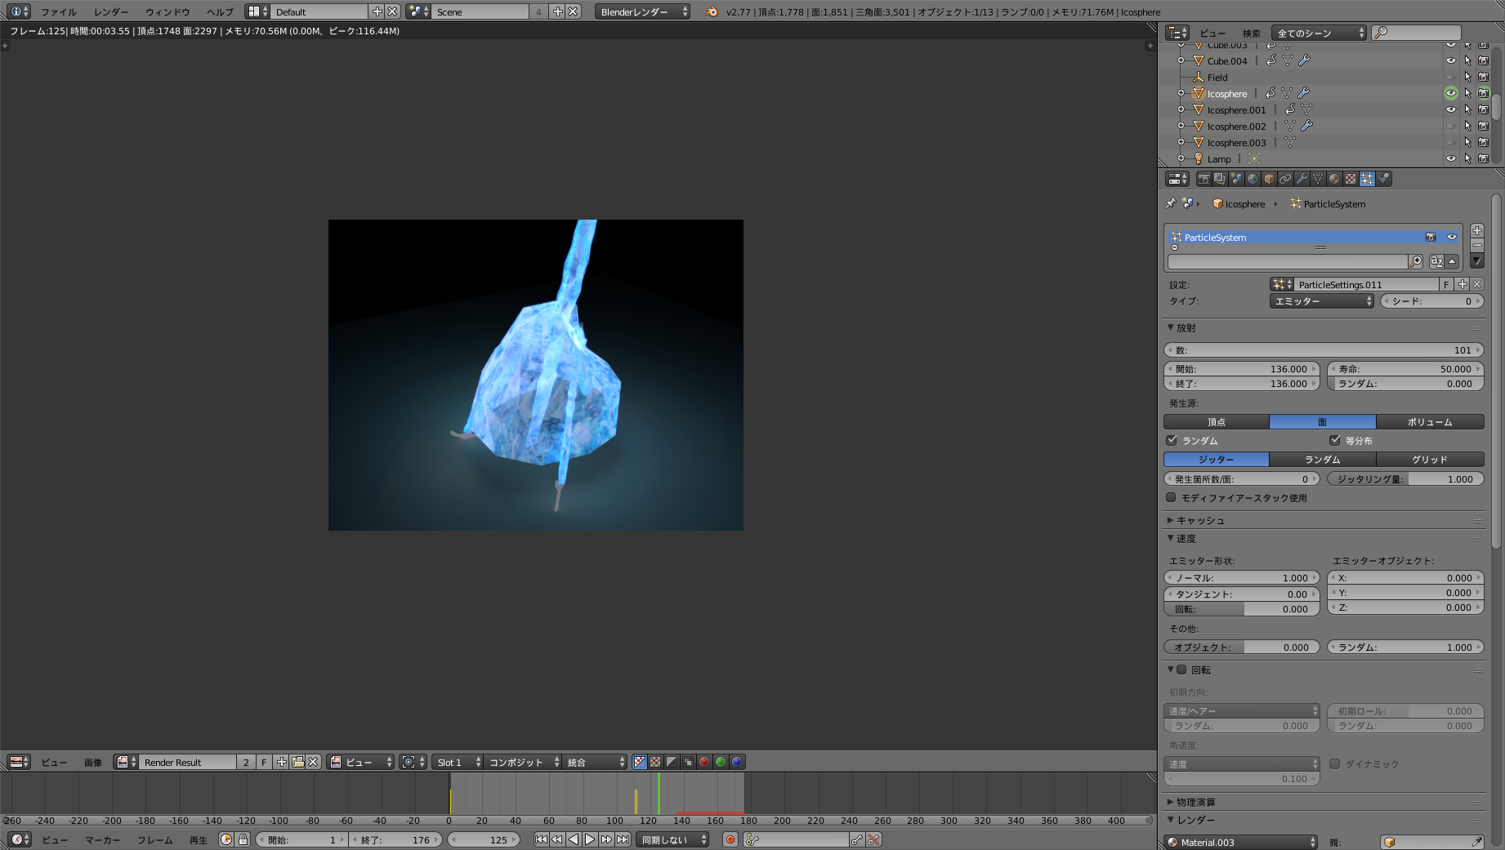Image resolution: width=1505 pixels, height=850 pixels.
Task: Open the マーカー menu in timeline
Action: click(103, 839)
